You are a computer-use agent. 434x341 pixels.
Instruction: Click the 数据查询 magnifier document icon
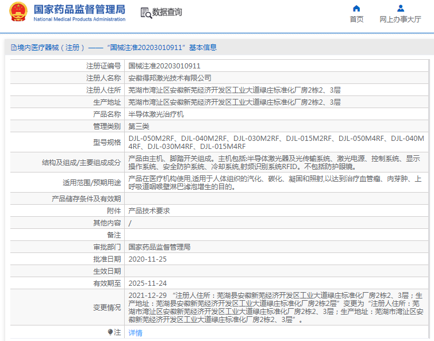point(146,13)
